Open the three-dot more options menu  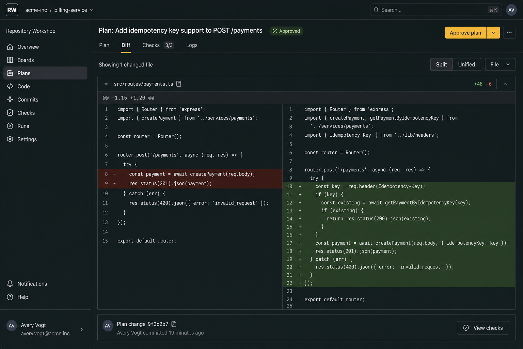tap(509, 33)
